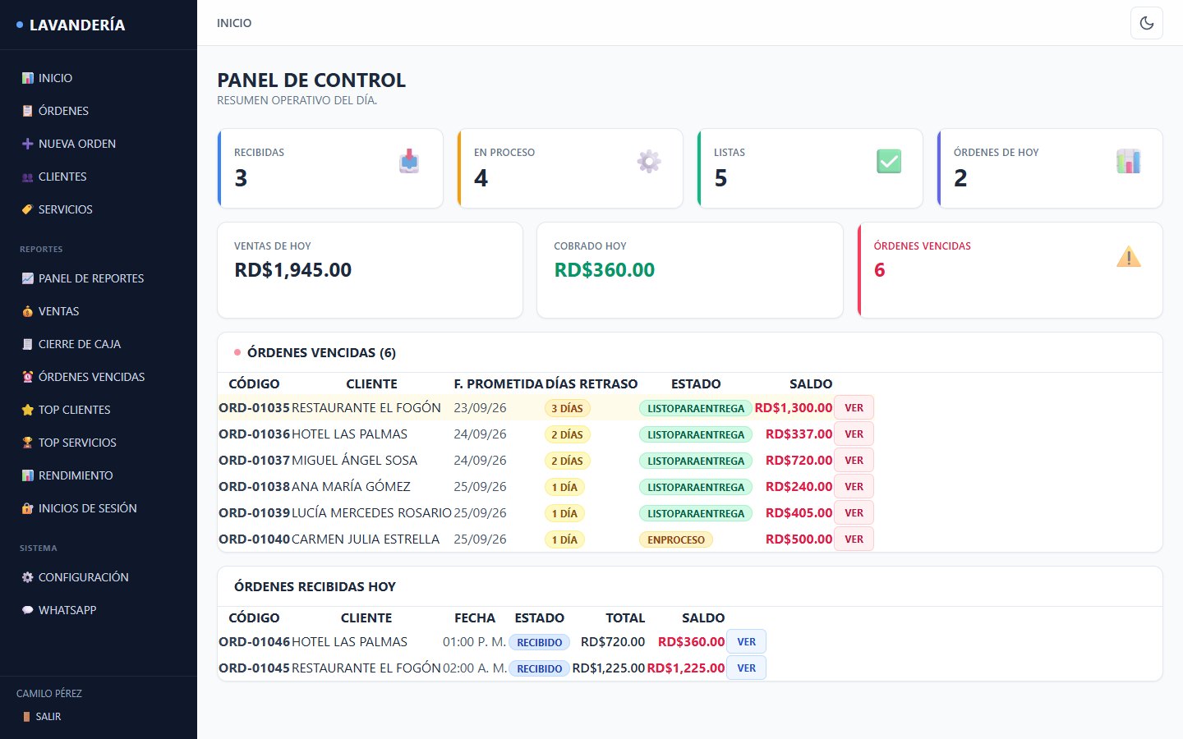Click the Ventas de Hoy RD$1,945.00 amount

coord(292,270)
